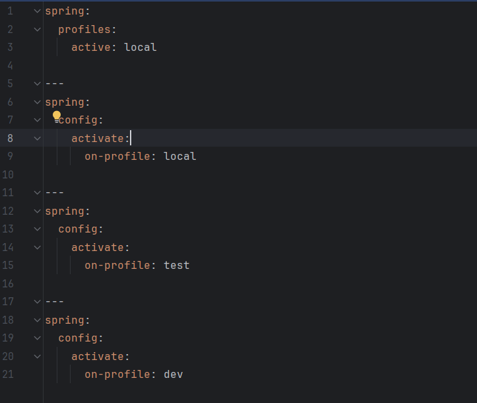
Task: Collapse the profiles block on line 2
Action: coord(37,30)
